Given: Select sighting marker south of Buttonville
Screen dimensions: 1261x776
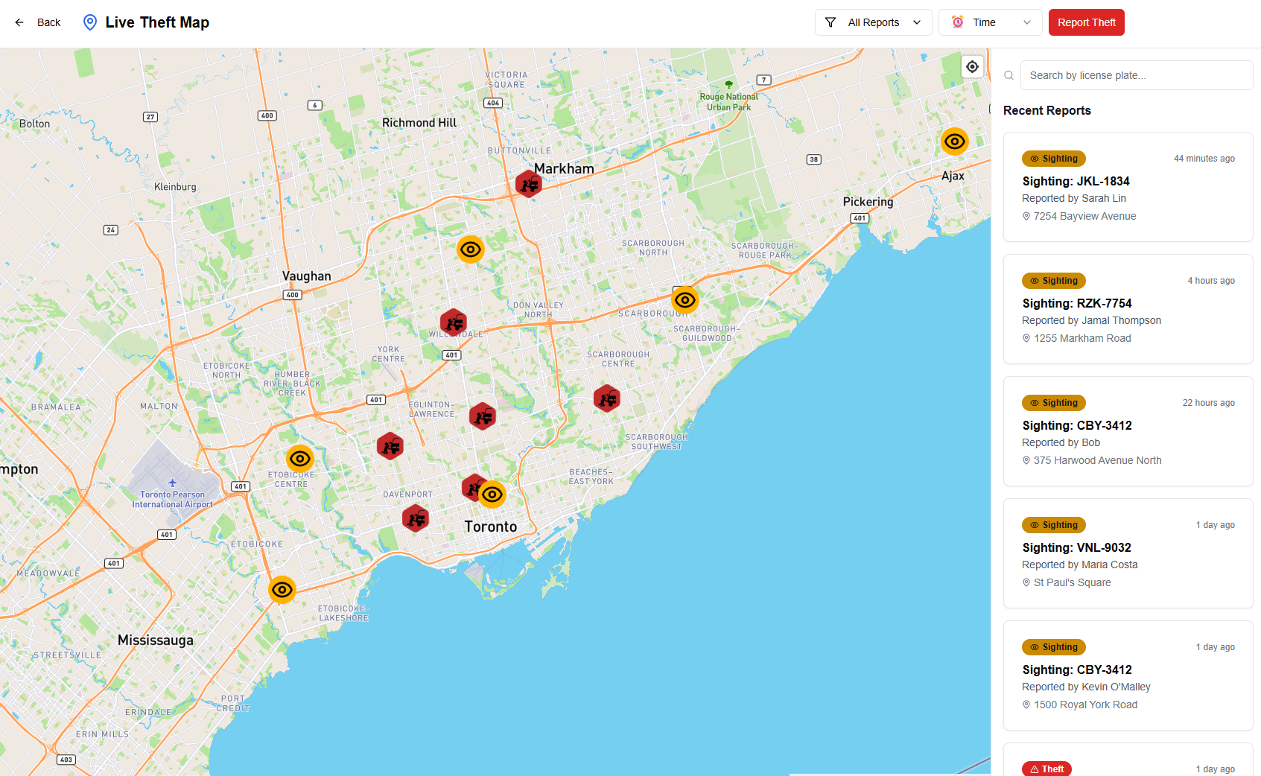Looking at the screenshot, I should pyautogui.click(x=471, y=249).
